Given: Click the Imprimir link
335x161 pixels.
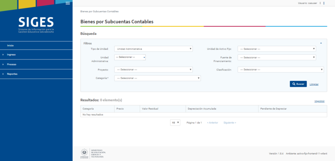Looking at the screenshot, I should point(319,102).
